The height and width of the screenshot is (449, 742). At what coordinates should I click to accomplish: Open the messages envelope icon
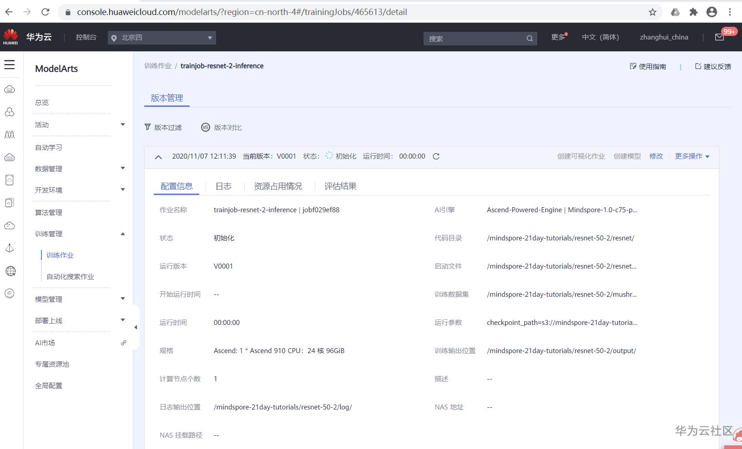tap(720, 37)
